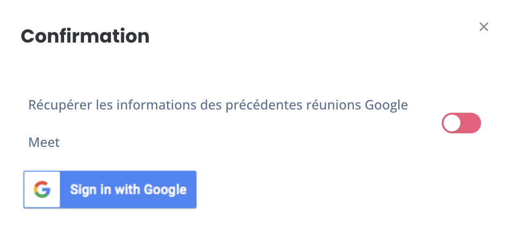This screenshot has width=511, height=232.
Task: Enable retrieving previous Google Meet meeting info
Action: pos(461,123)
